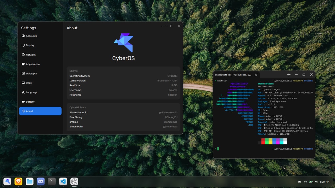Select the Dock settings entry
This screenshot has height=188, width=335.
point(40,83)
